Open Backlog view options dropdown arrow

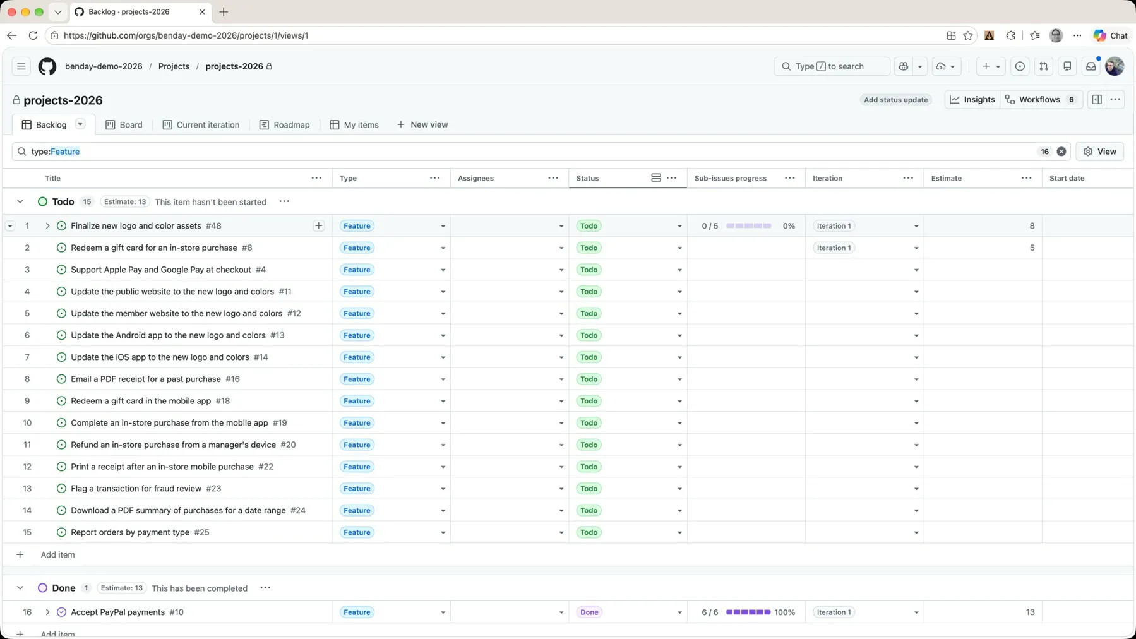coord(80,124)
